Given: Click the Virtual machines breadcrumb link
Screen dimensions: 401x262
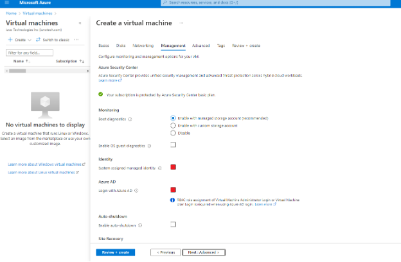Looking at the screenshot, I should (x=37, y=13).
